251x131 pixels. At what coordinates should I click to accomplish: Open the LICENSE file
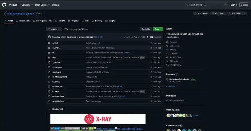point(56,82)
